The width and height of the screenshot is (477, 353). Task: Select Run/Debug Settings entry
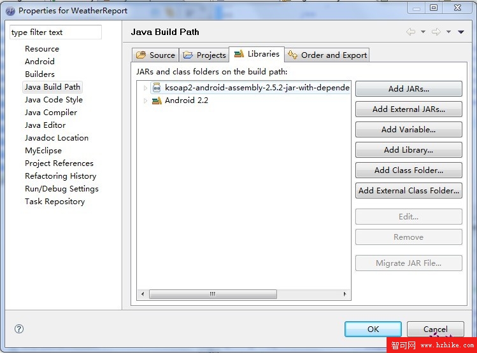coord(62,189)
